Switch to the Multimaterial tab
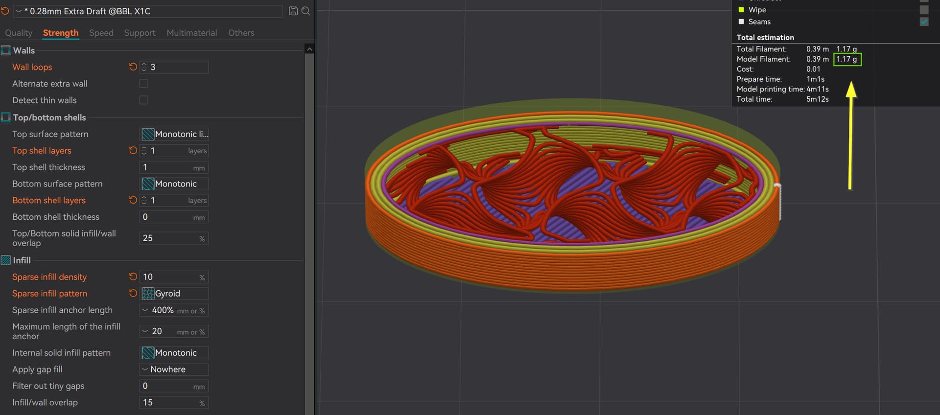Viewport: 940px width, 415px height. click(x=192, y=33)
